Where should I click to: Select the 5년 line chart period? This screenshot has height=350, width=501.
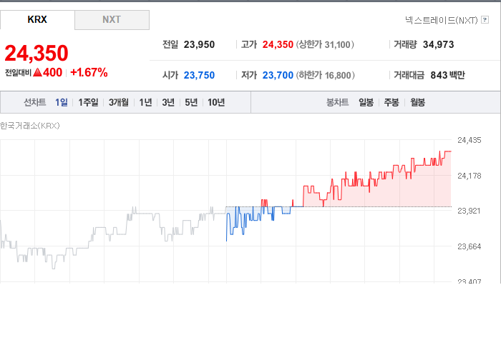coord(191,102)
